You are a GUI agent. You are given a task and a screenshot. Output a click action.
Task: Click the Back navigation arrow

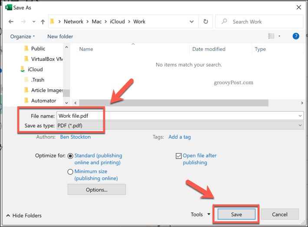11,22
